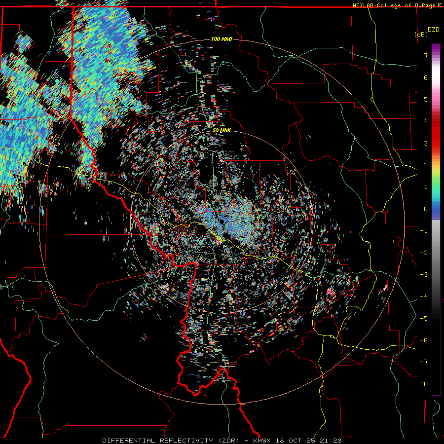The height and width of the screenshot is (444, 444).
Task: Click the value -4 on the color scale
Action: (424, 296)
